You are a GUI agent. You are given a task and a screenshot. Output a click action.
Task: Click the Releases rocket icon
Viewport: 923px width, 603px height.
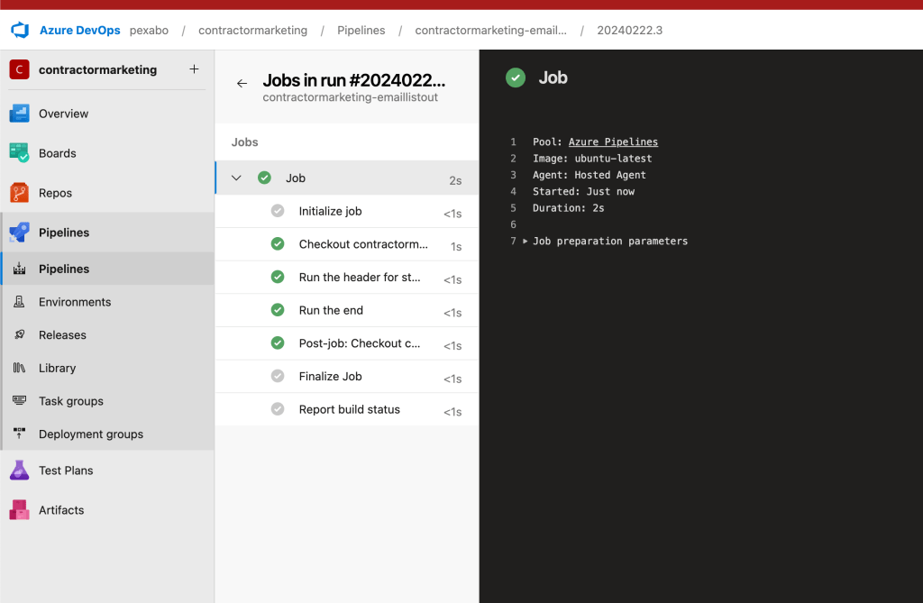[x=20, y=334]
